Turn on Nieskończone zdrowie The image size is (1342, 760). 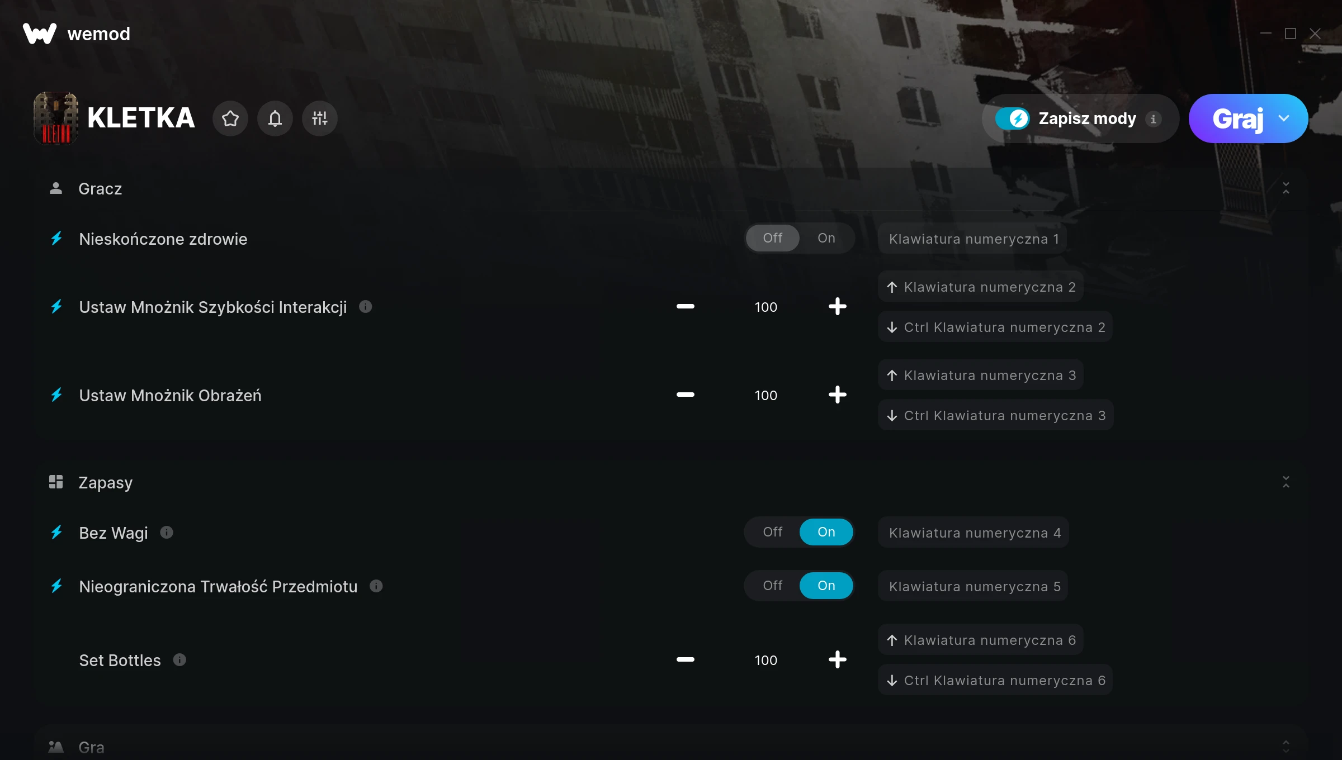(826, 238)
